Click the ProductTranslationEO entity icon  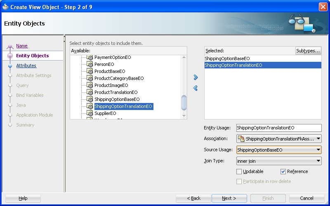[90, 92]
